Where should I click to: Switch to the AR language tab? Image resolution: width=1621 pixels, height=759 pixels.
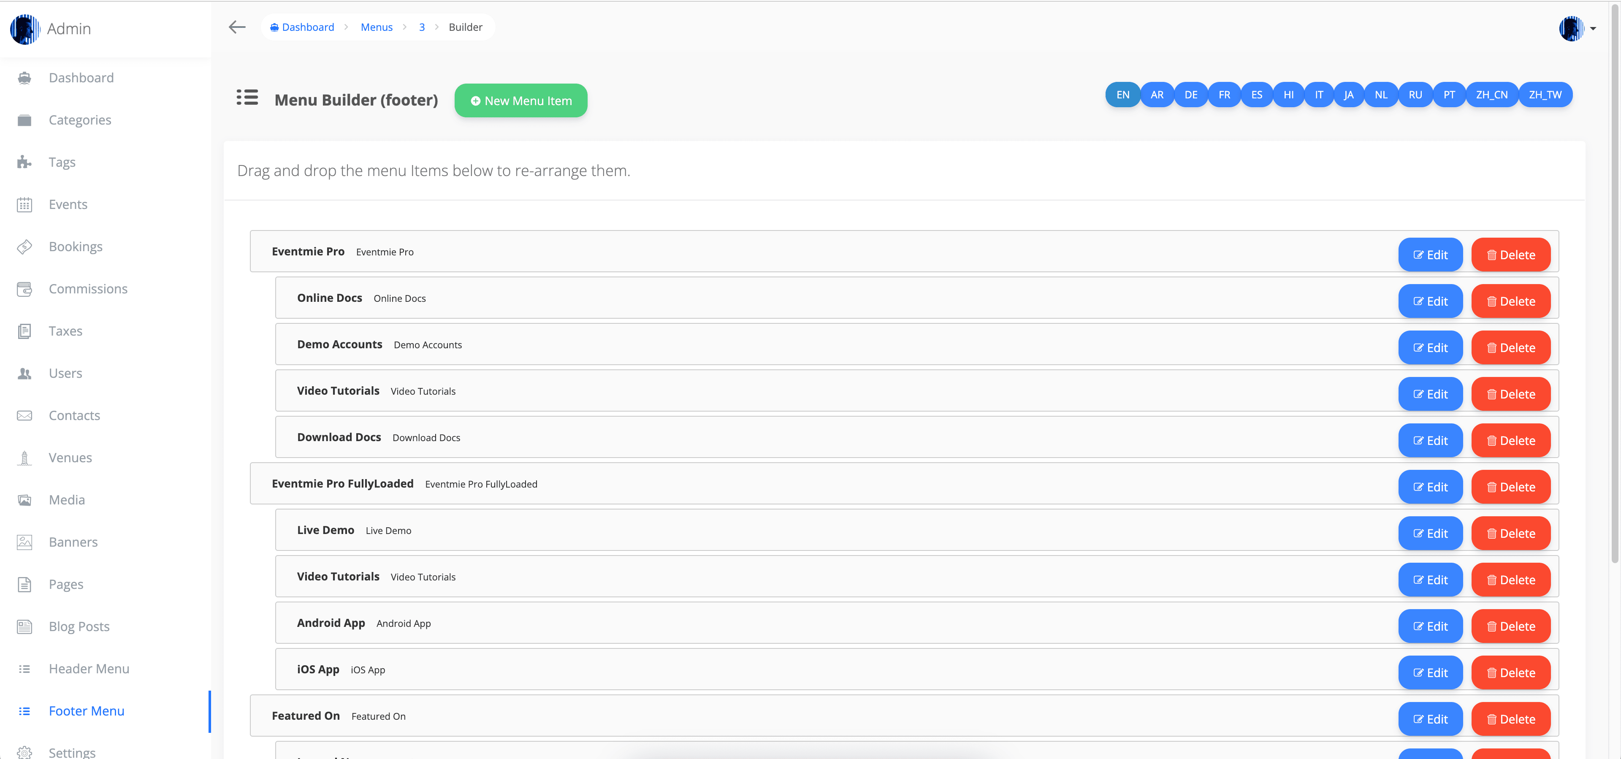1157,95
